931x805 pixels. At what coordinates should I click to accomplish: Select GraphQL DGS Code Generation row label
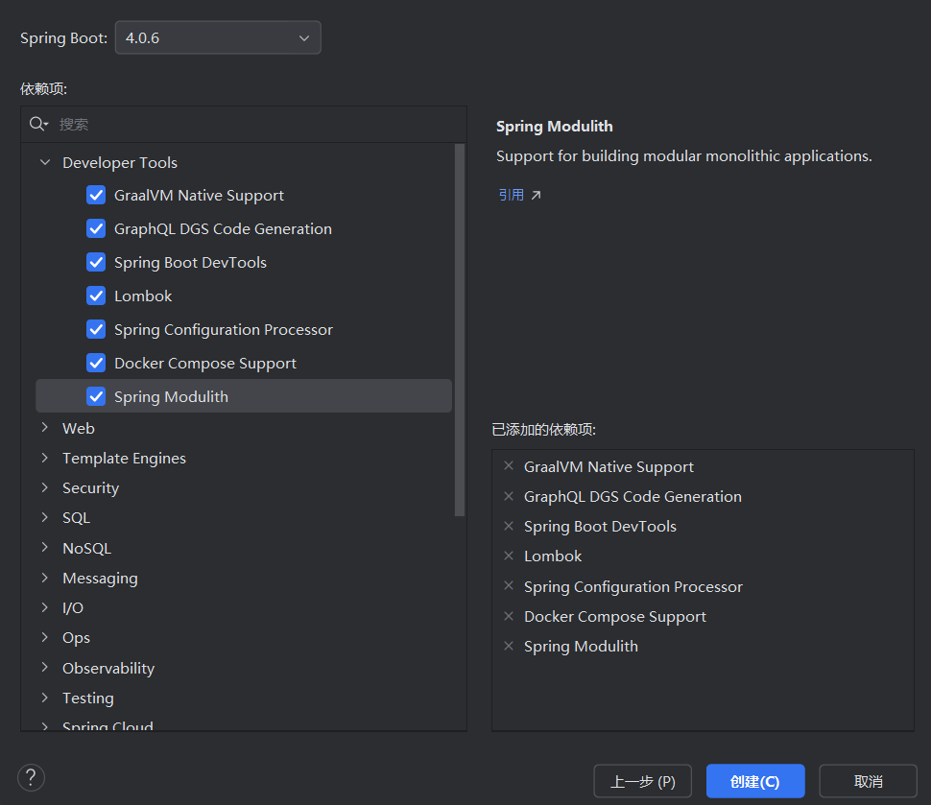click(x=223, y=228)
